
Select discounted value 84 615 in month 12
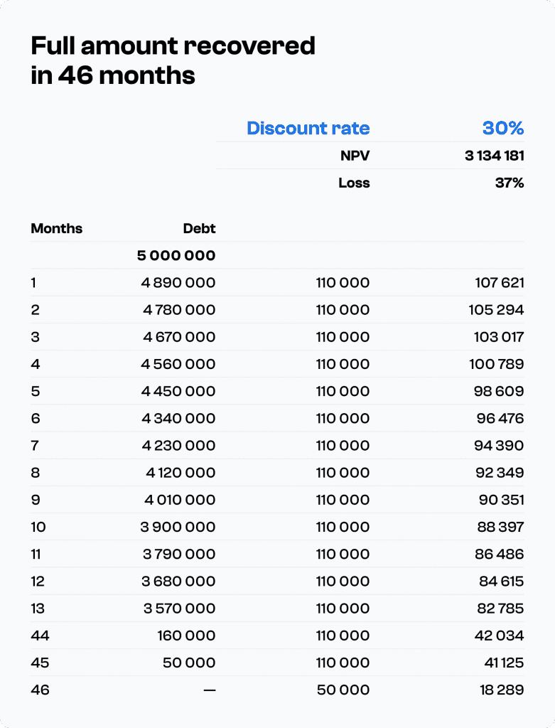coord(502,582)
